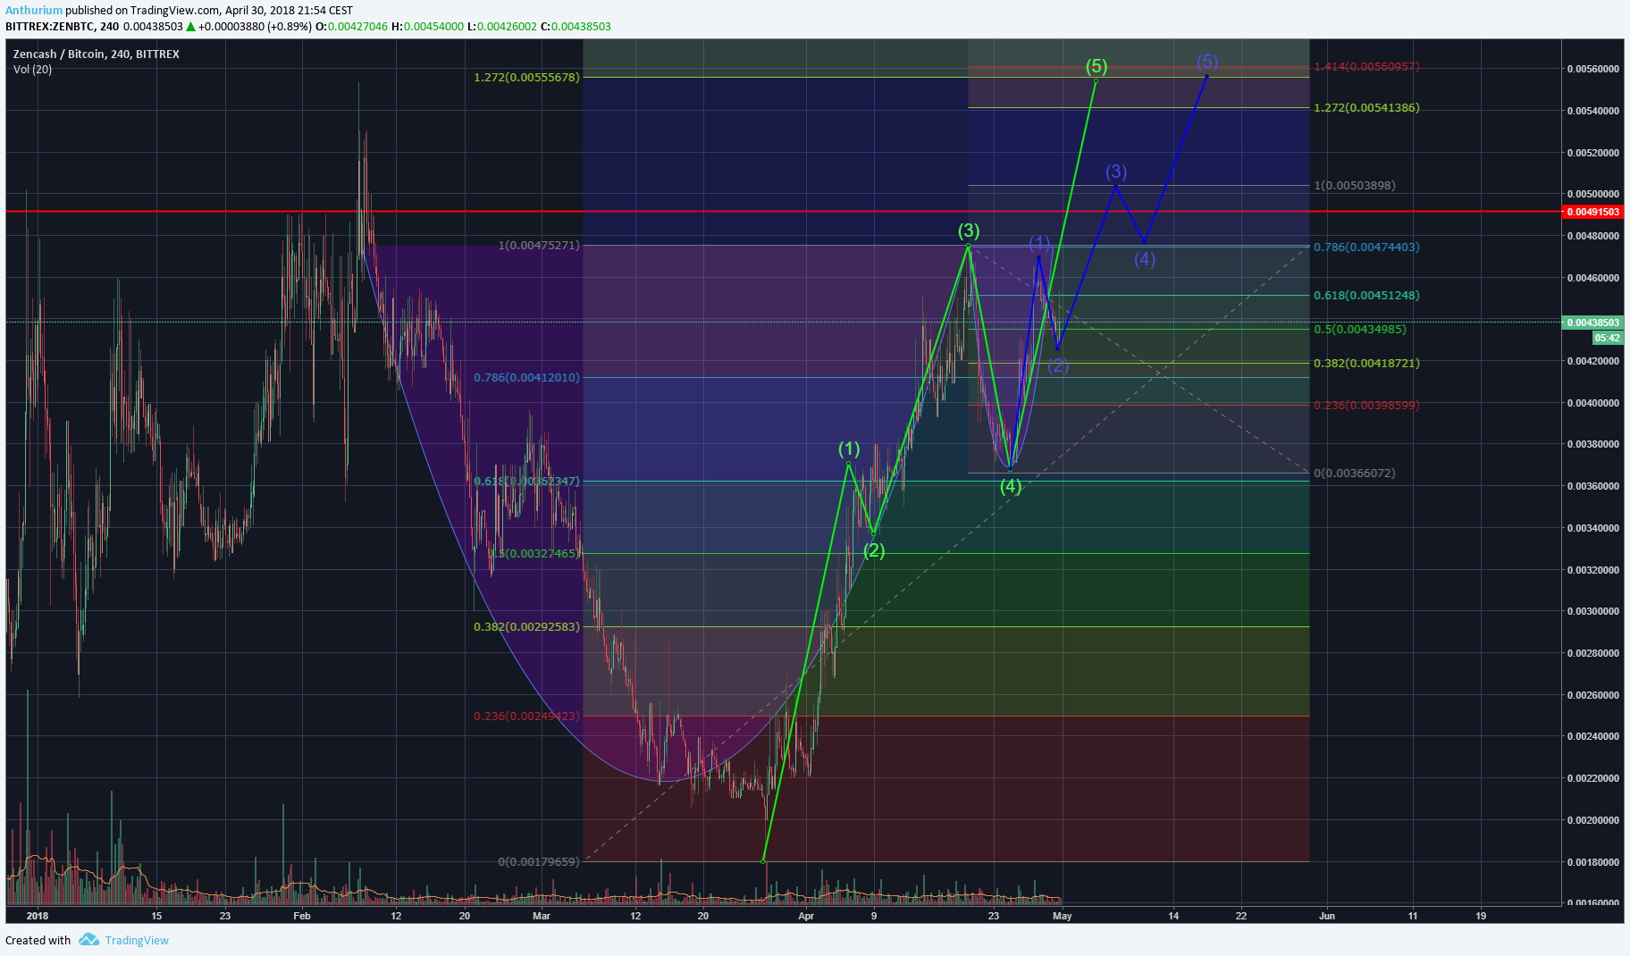Click the May date on time axis

pyautogui.click(x=1063, y=916)
